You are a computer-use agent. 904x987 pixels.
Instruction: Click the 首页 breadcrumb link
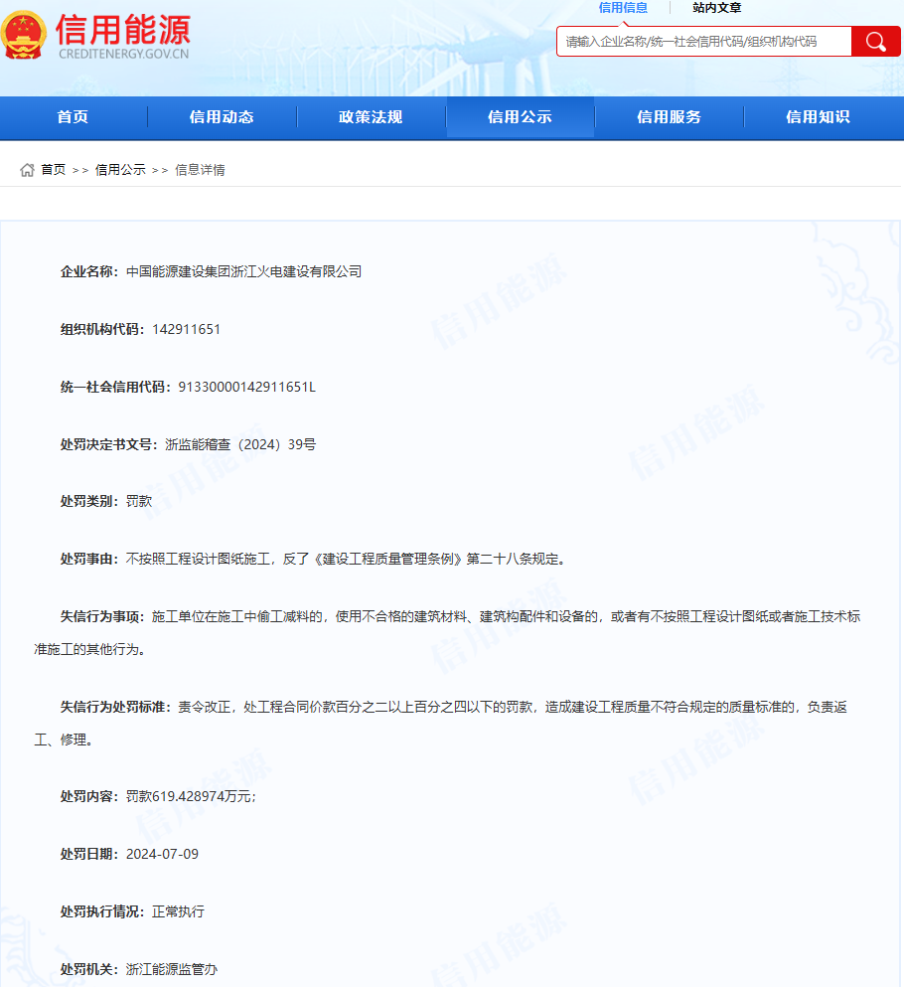[x=54, y=170]
